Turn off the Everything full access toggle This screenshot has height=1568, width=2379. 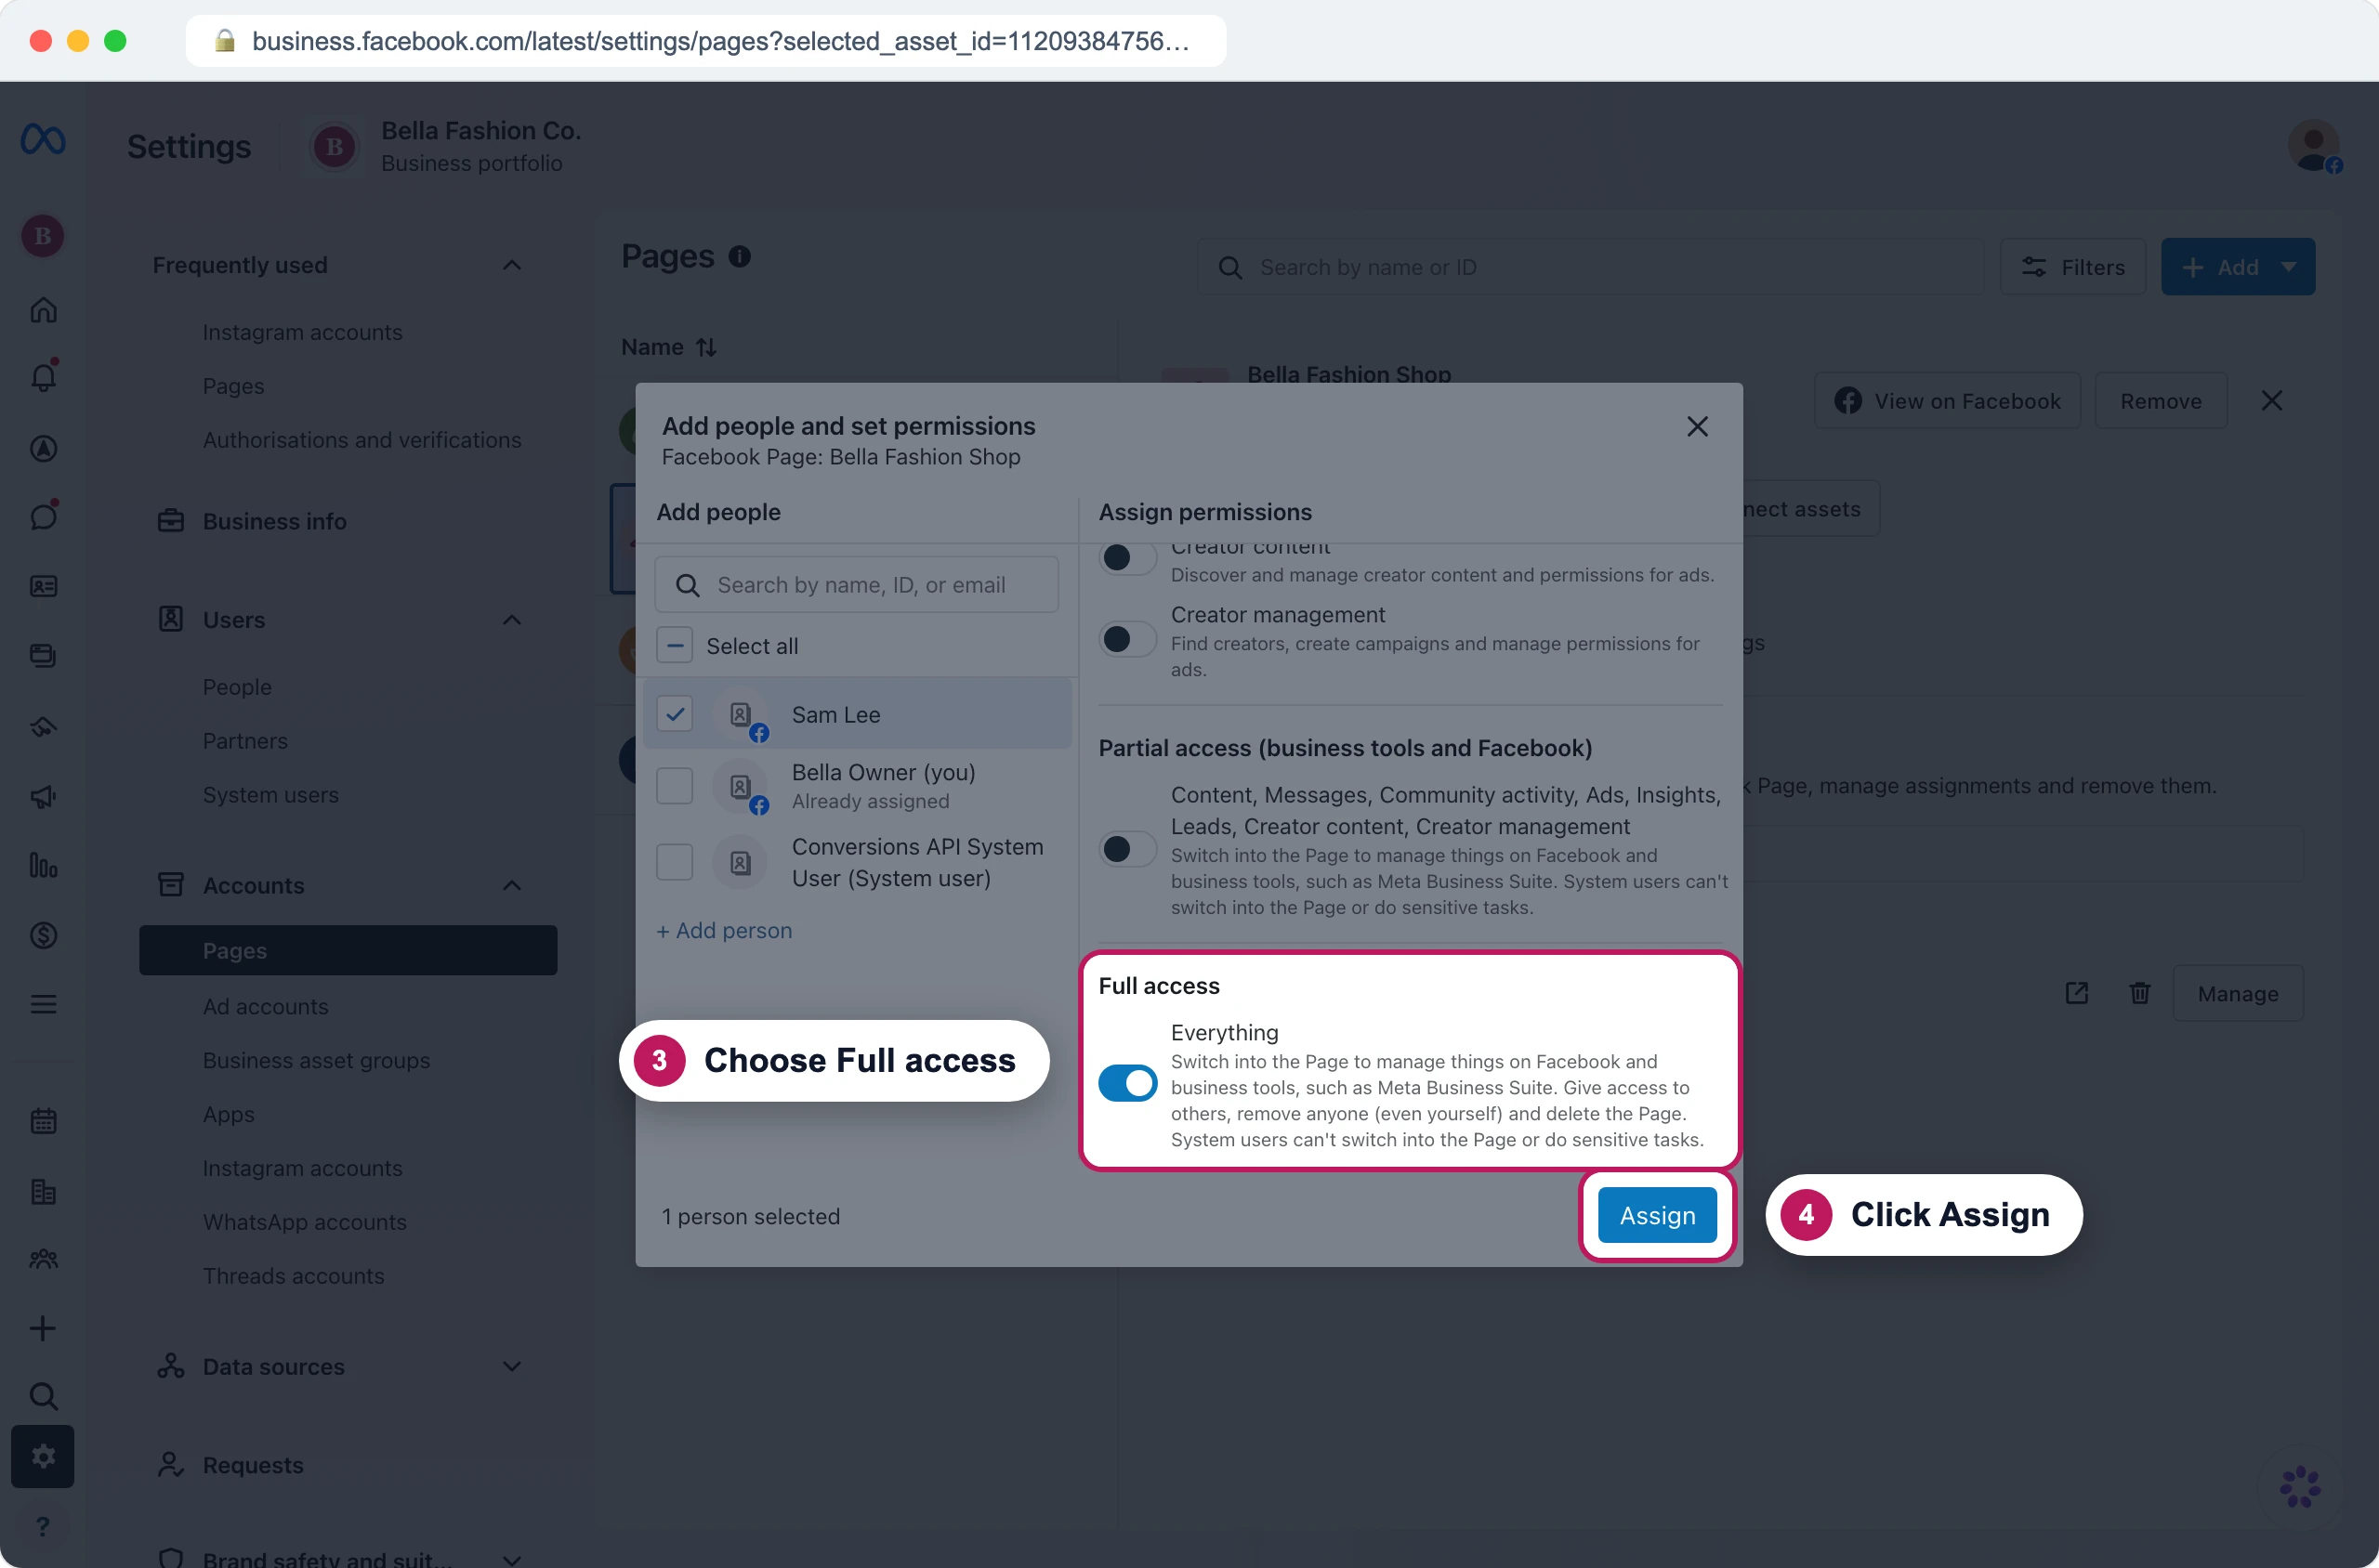(x=1127, y=1084)
